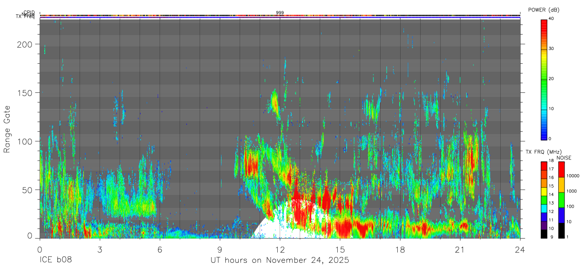Click the 3 hour tick label on the time axis

(100, 249)
